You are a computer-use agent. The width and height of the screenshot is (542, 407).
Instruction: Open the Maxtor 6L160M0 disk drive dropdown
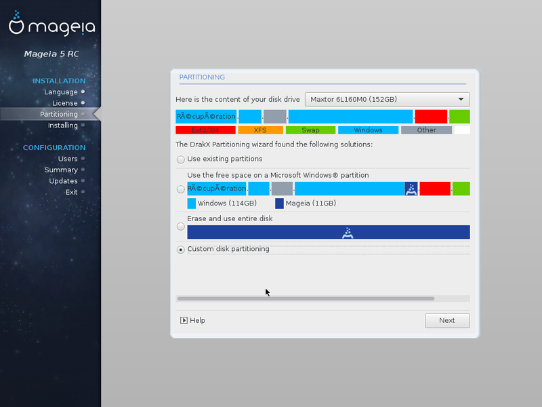pos(387,100)
